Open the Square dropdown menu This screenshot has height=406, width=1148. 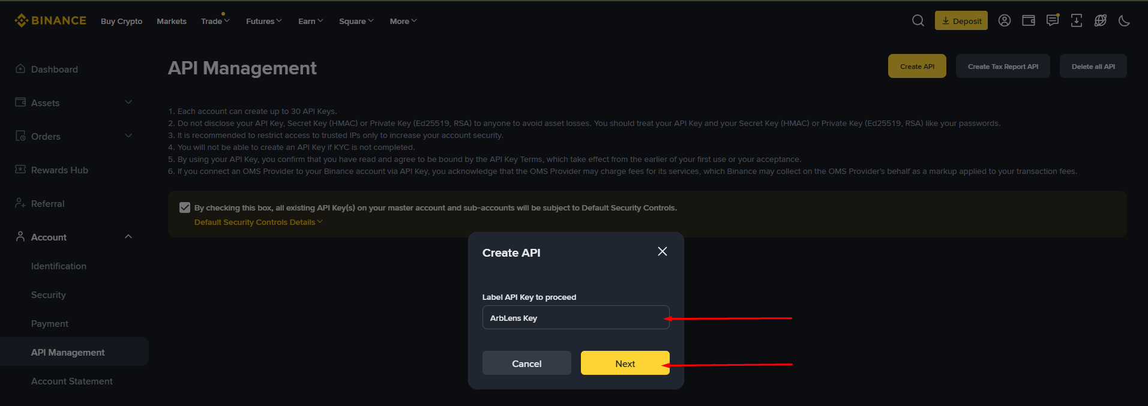(356, 21)
